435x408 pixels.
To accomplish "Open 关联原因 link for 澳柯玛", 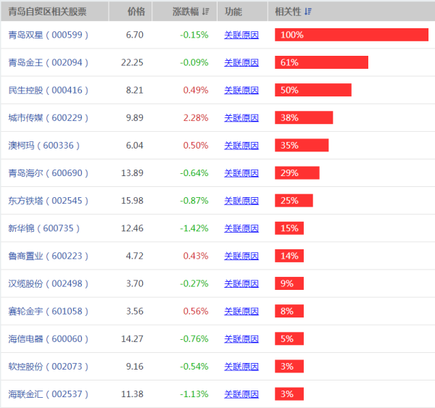I will tap(241, 146).
